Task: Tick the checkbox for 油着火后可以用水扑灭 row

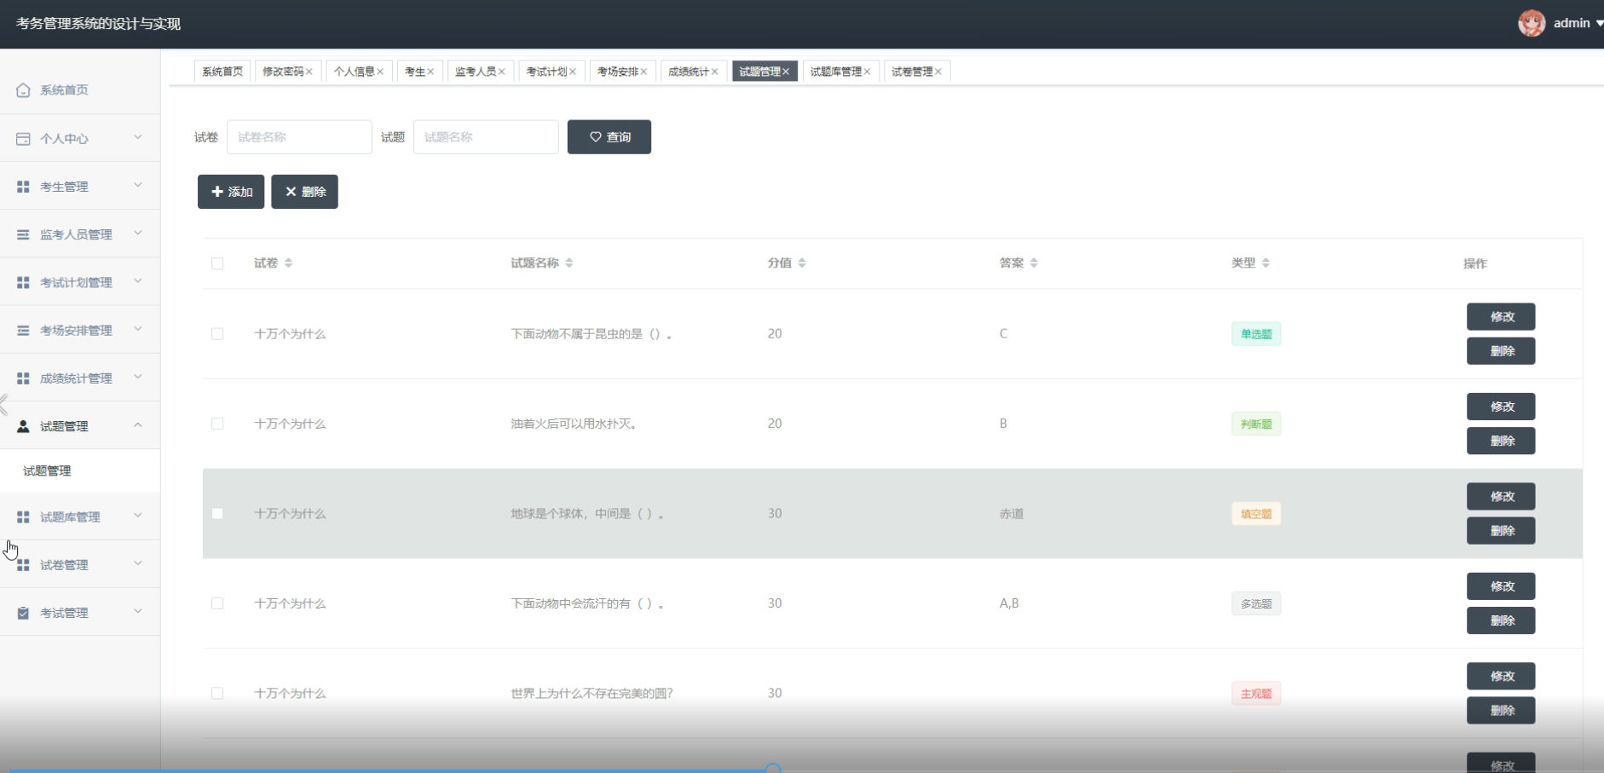Action: pos(218,423)
